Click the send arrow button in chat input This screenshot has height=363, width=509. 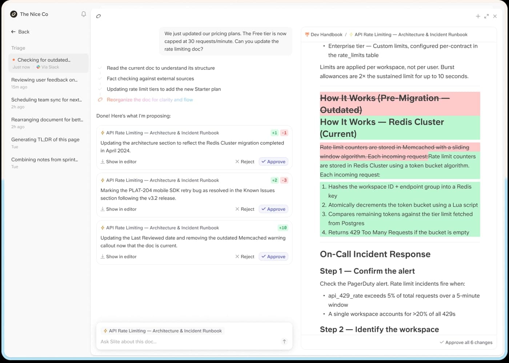(284, 341)
